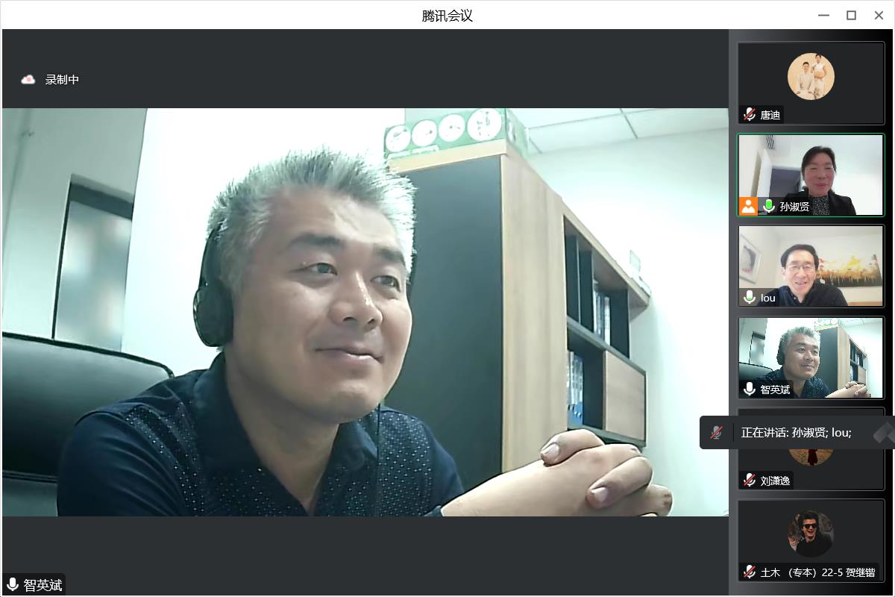This screenshot has width=895, height=597.
Task: Click the 录制中 recording status label
Action: click(x=62, y=79)
